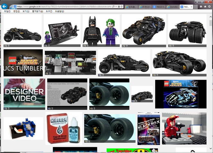Click the address bar URL field
213x153 pixels.
tap(64, 6)
